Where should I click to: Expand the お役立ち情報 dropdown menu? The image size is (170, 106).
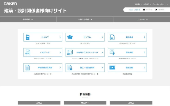(x=85, y=20)
